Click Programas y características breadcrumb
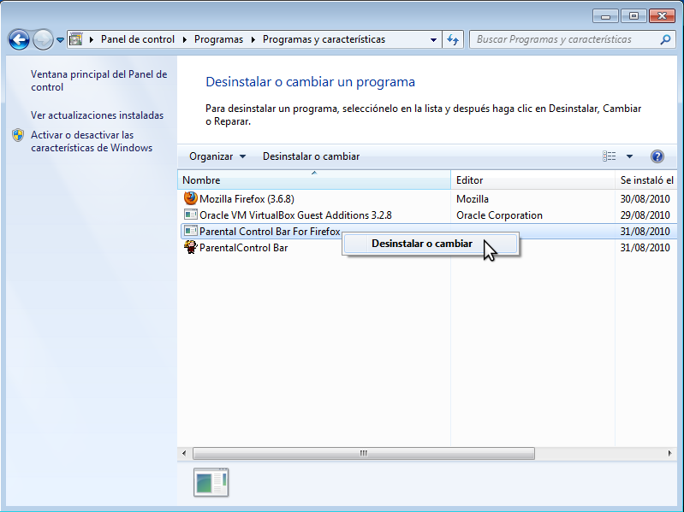This screenshot has height=512, width=684. (324, 39)
